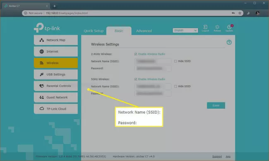The width and height of the screenshot is (269, 161).
Task: Bookmark this page with star icon
Action: click(240, 13)
